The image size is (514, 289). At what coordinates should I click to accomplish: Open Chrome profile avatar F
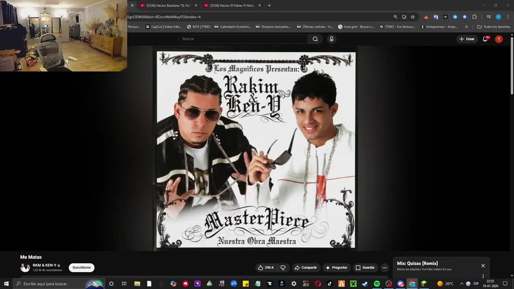[x=498, y=17]
